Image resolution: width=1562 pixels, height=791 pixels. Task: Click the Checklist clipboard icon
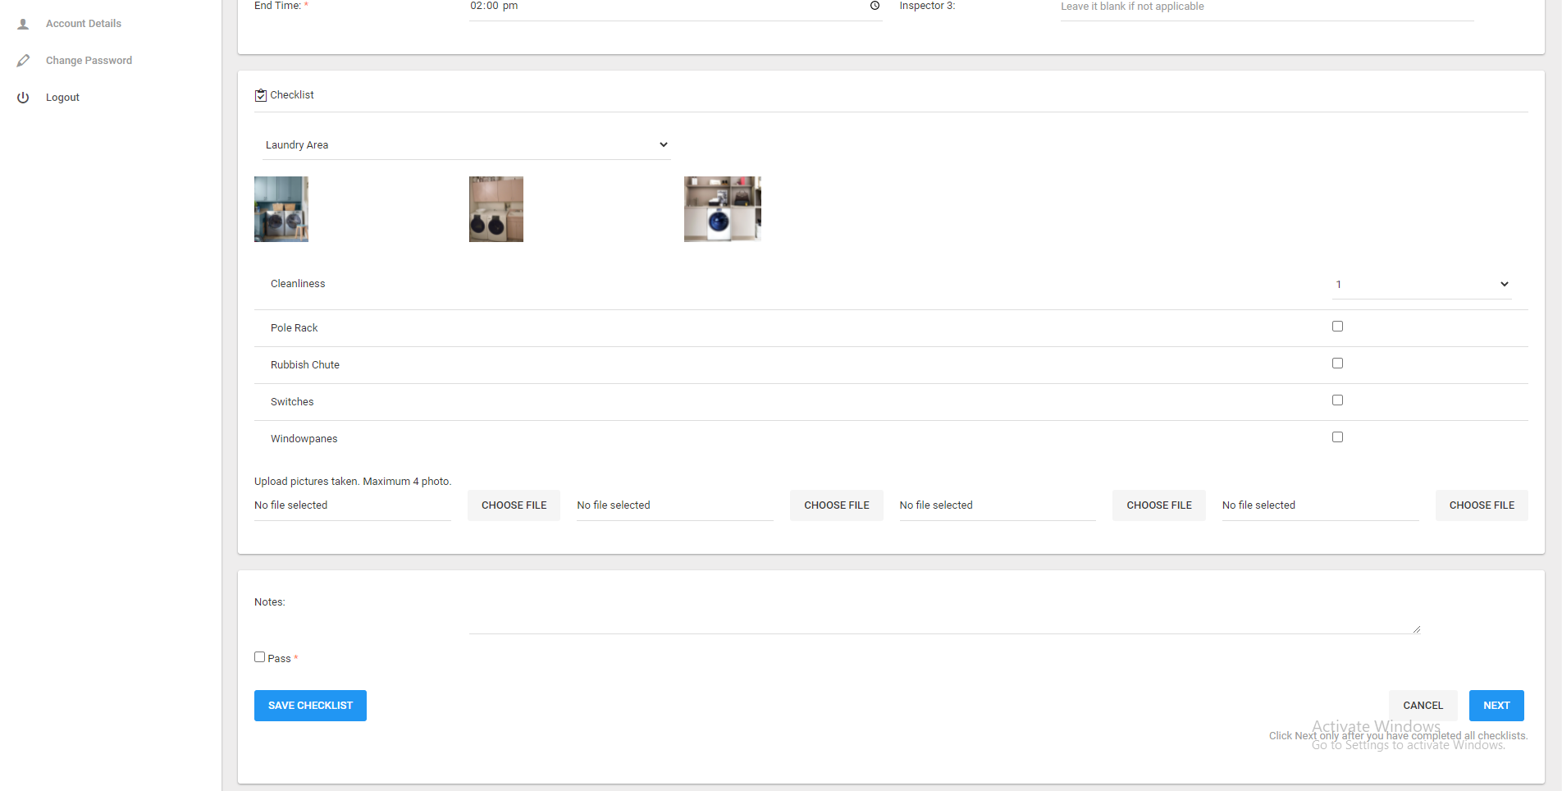(x=261, y=95)
